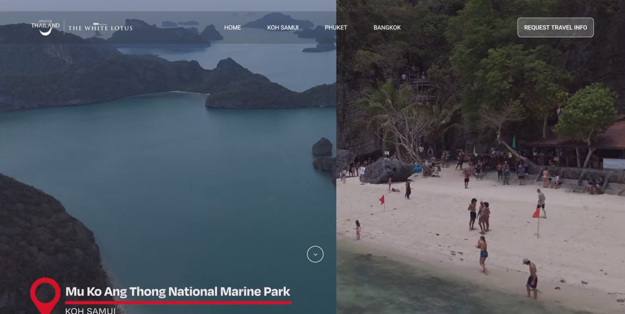Click the Mu Ko Ang Thong National Marine Park title
625x314 pixels.
click(x=178, y=291)
